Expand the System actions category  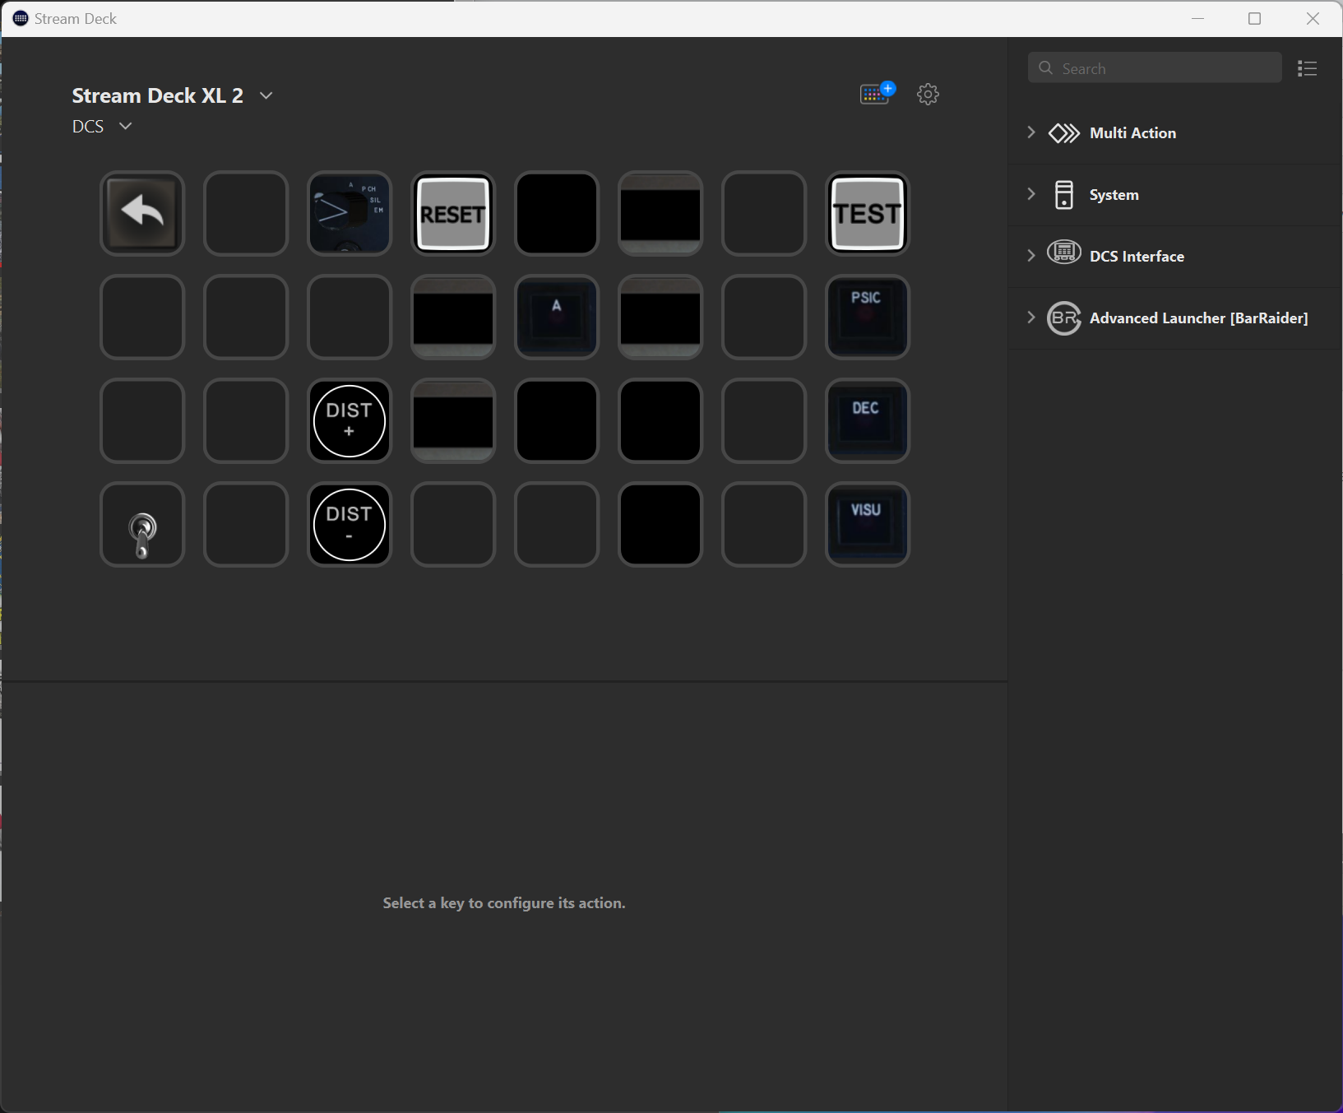1031,194
